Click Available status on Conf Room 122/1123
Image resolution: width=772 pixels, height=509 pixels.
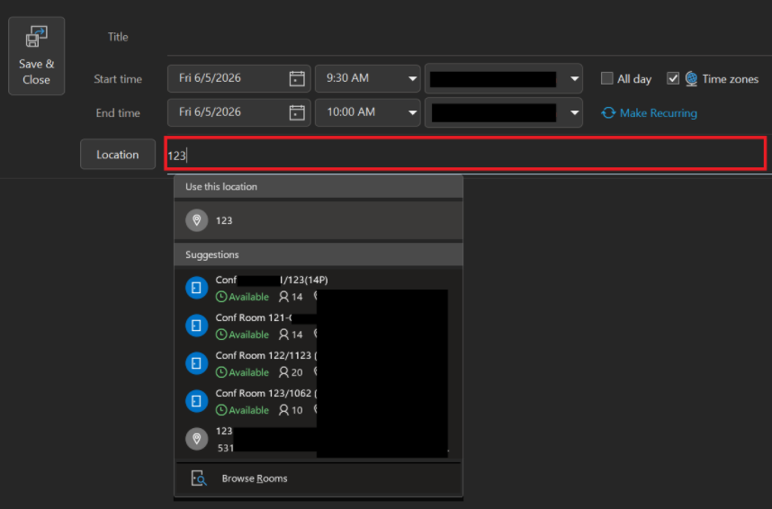click(243, 372)
